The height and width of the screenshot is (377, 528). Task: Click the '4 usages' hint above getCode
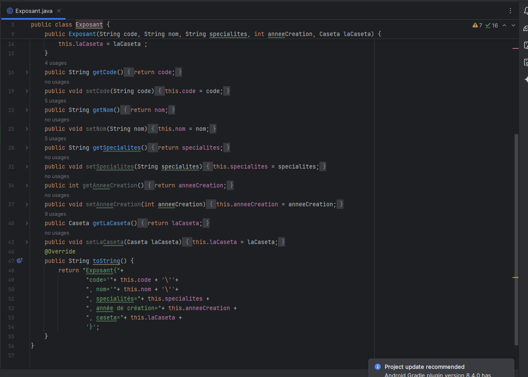[55, 63]
